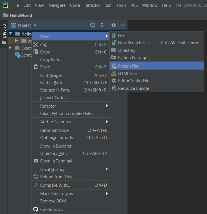Click the File icon in New submenu
207x214 pixels.
[114, 35]
